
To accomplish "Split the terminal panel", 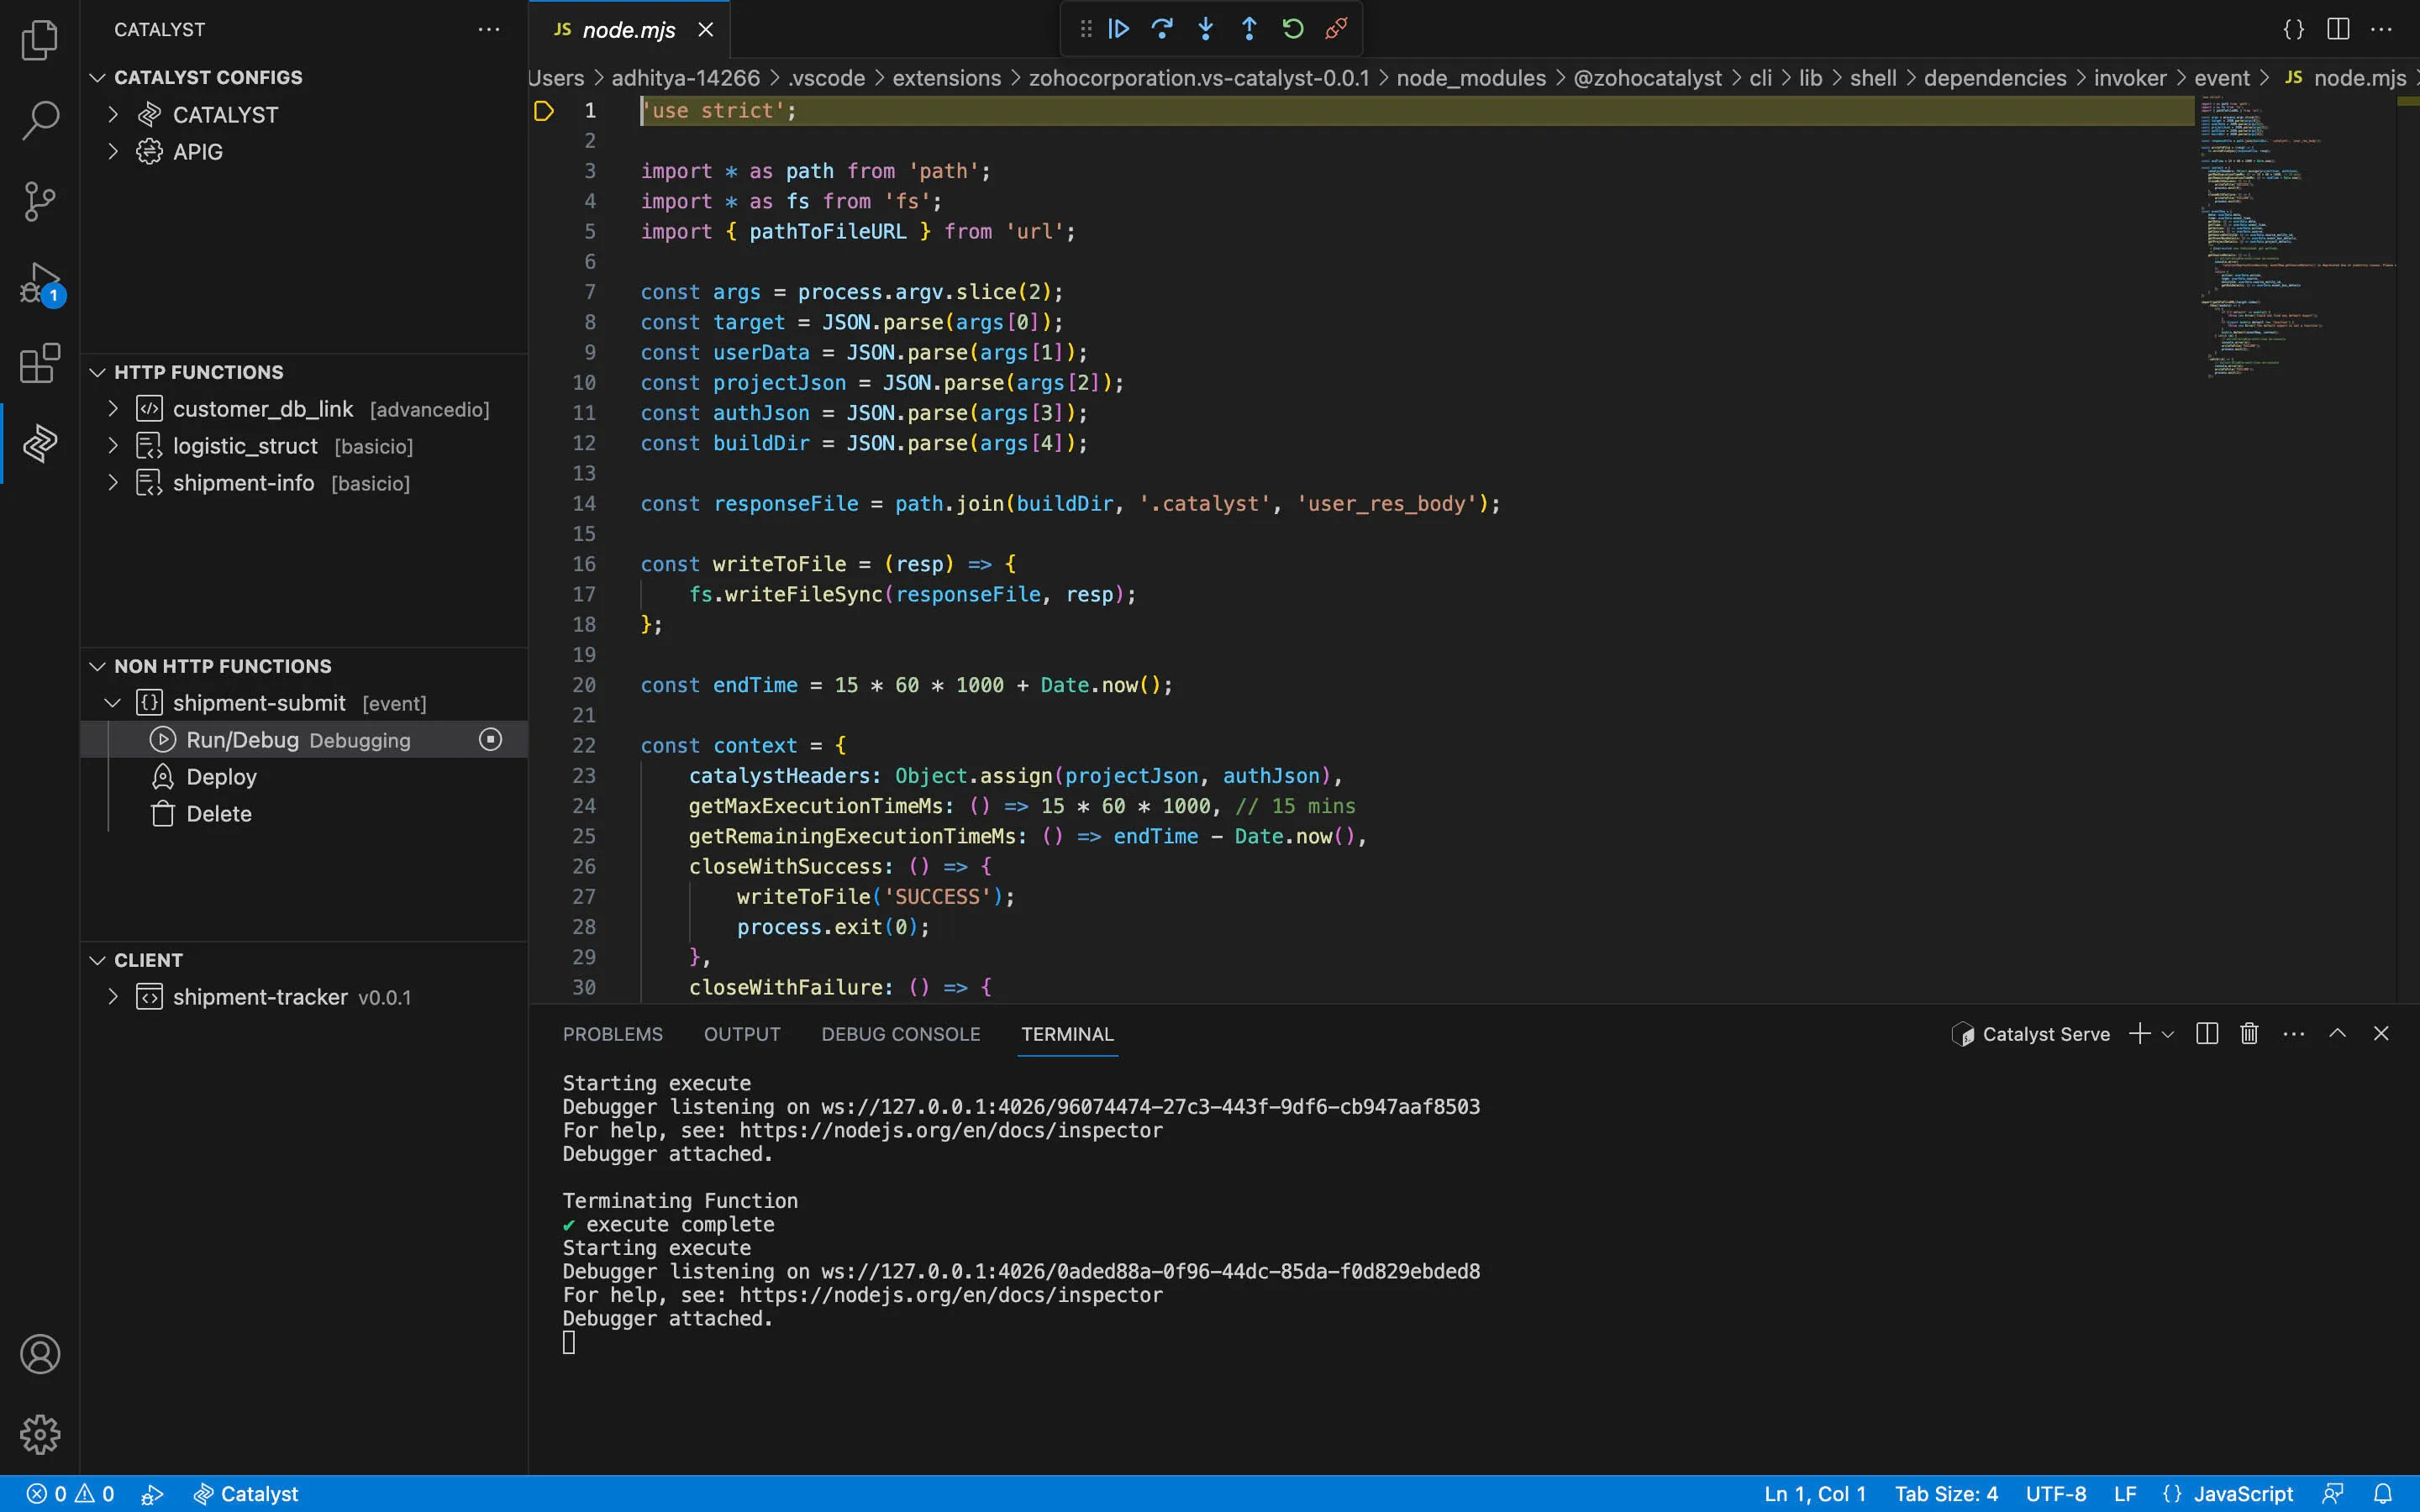I will [x=2207, y=1033].
